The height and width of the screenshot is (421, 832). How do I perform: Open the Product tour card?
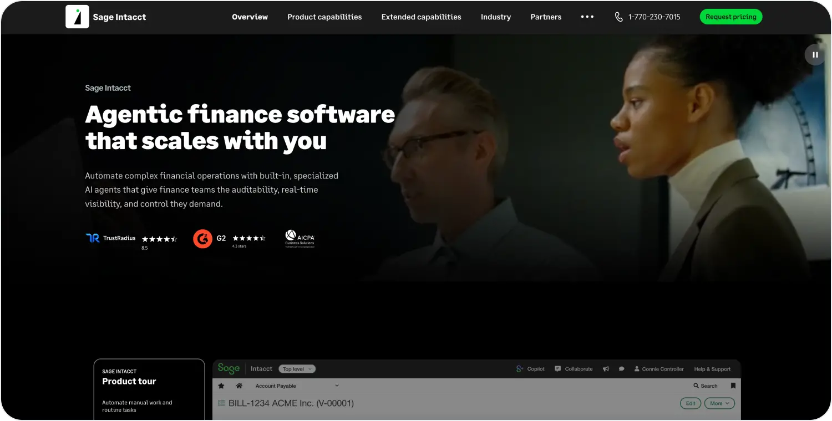149,389
